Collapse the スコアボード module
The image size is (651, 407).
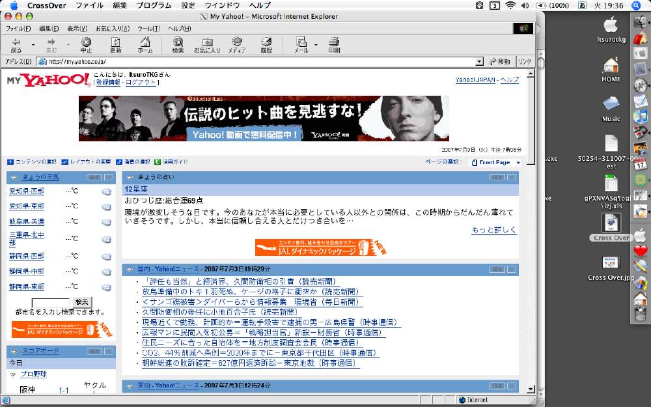[x=14, y=352]
